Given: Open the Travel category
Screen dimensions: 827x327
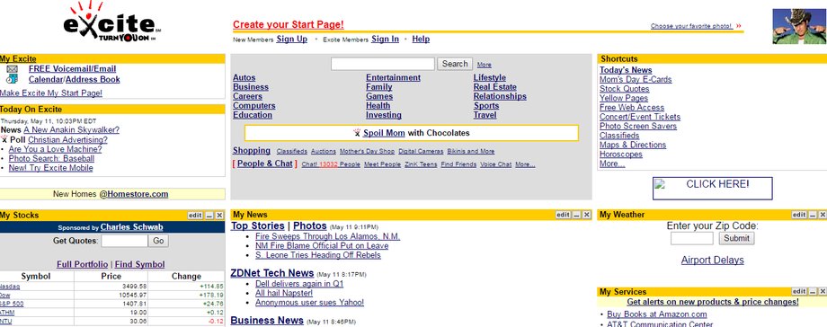Looking at the screenshot, I should (485, 115).
